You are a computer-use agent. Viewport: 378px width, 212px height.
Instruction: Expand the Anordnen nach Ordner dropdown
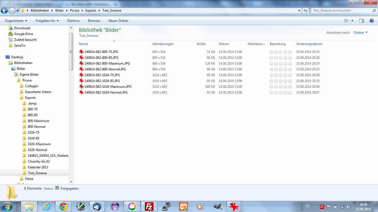pos(361,33)
